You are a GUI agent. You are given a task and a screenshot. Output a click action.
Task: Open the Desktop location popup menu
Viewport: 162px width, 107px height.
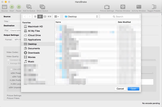pos(81,16)
